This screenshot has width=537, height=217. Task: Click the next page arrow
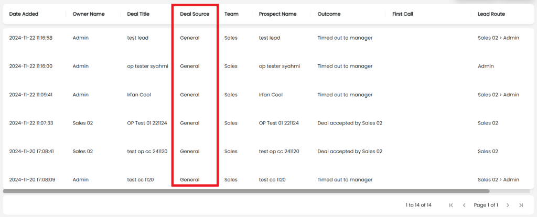click(508, 205)
